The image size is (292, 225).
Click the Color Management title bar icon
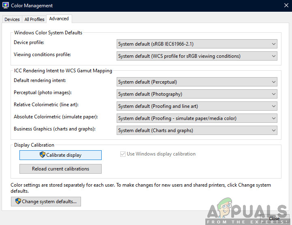click(x=6, y=5)
